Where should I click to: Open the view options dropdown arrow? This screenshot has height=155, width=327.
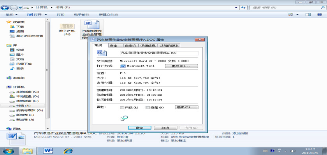coord(298,15)
